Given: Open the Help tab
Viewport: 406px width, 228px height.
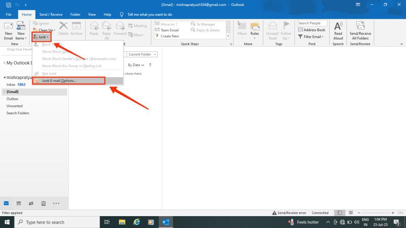Looking at the screenshot, I should (x=107, y=14).
